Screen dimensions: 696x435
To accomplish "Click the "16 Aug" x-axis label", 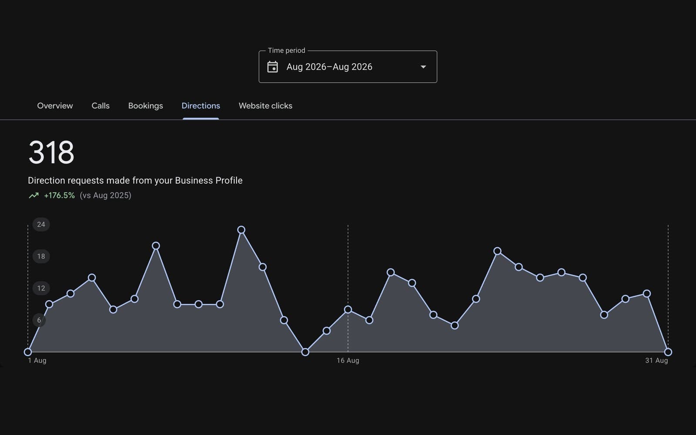I will click(x=348, y=361).
